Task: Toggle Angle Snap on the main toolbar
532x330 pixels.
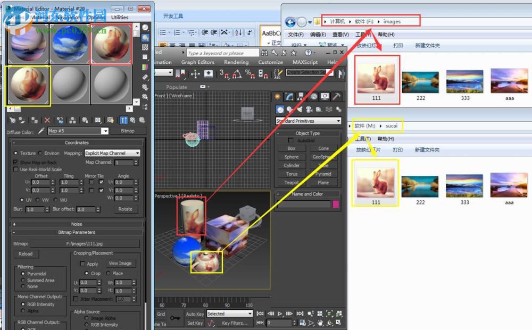Action: (236, 74)
